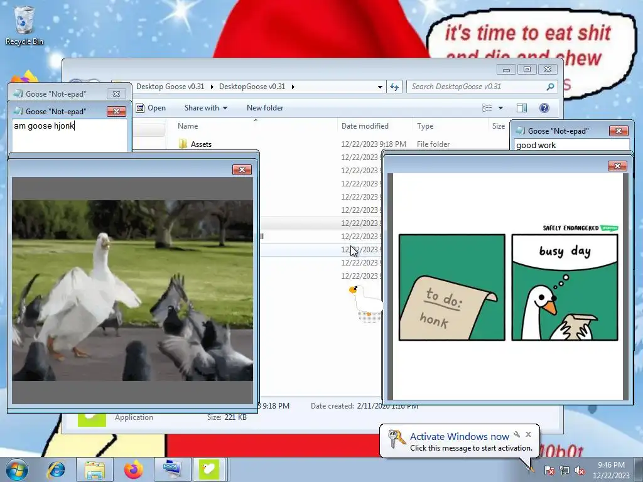643x482 pixels.
Task: Open the Activate Windows balloon wrench options
Action: (517, 434)
